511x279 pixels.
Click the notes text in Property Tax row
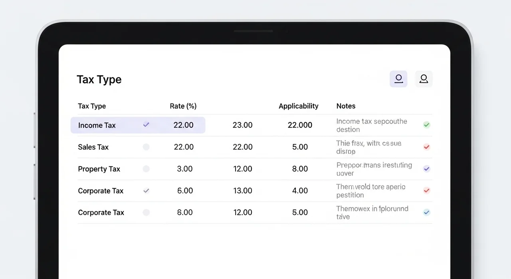(374, 169)
